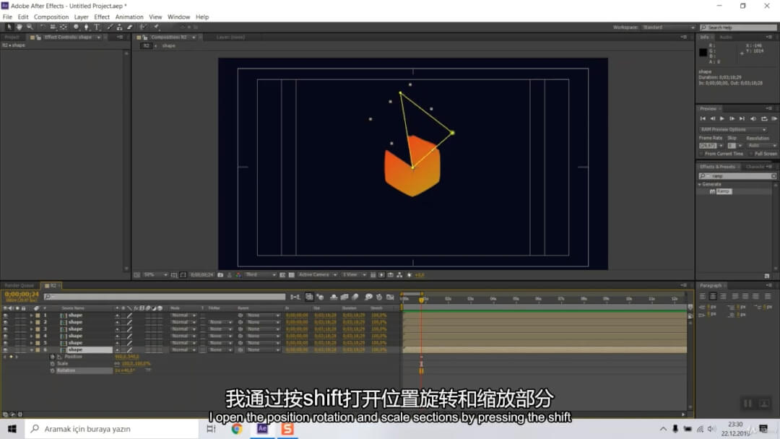
Task: Toggle Rotation stopwatch on layer 6
Action: [x=52, y=371]
